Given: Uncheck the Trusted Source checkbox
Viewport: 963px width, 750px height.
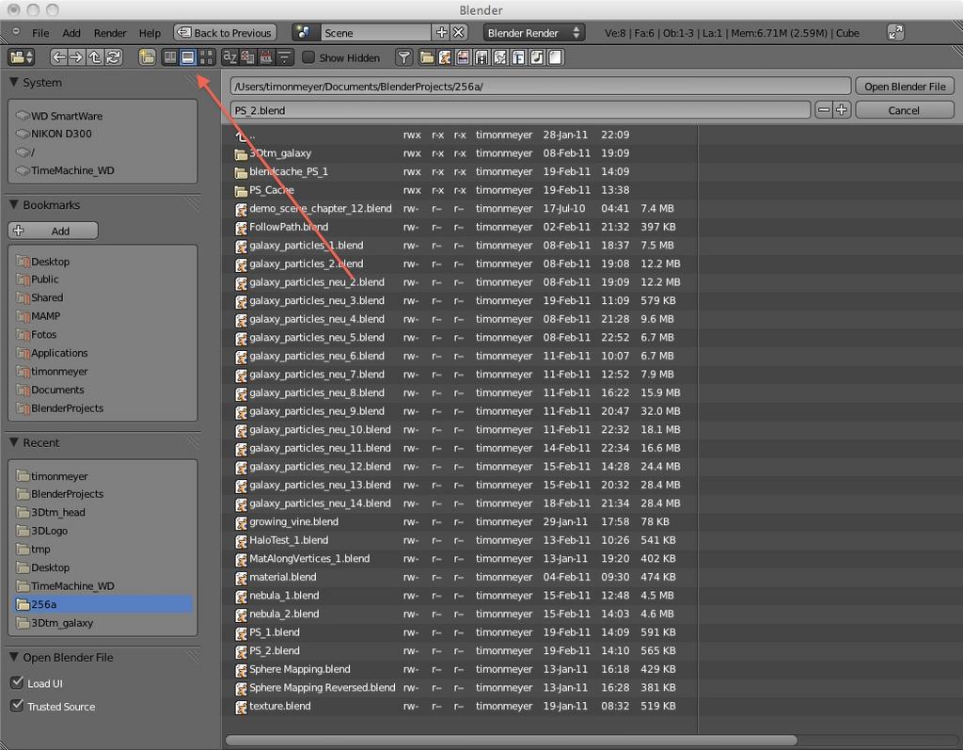Looking at the screenshot, I should pyautogui.click(x=17, y=706).
